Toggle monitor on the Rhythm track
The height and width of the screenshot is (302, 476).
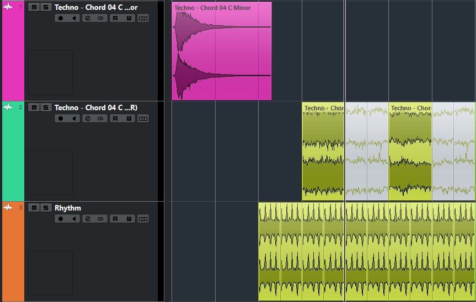(74, 219)
